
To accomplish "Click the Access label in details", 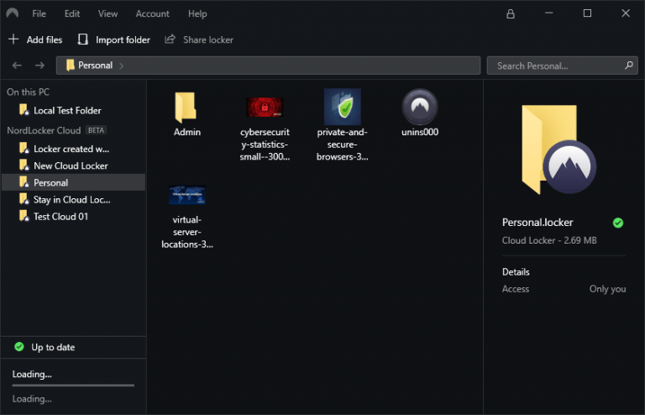I will click(x=516, y=289).
